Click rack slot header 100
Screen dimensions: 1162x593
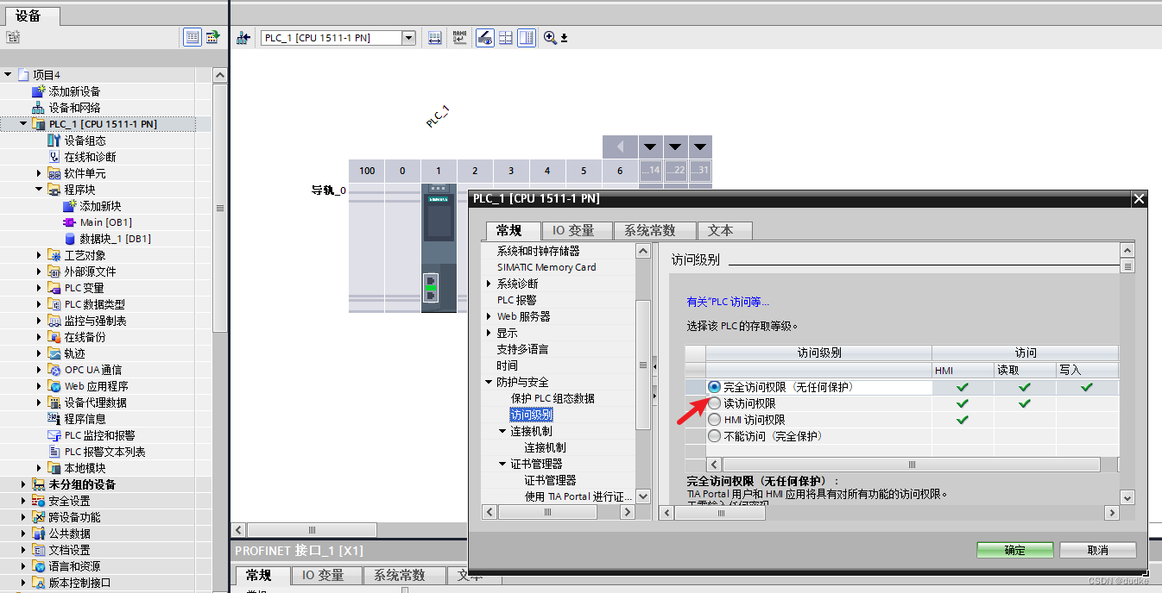point(367,171)
